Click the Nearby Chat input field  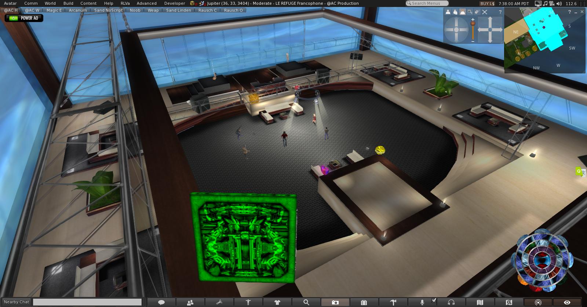click(x=87, y=302)
